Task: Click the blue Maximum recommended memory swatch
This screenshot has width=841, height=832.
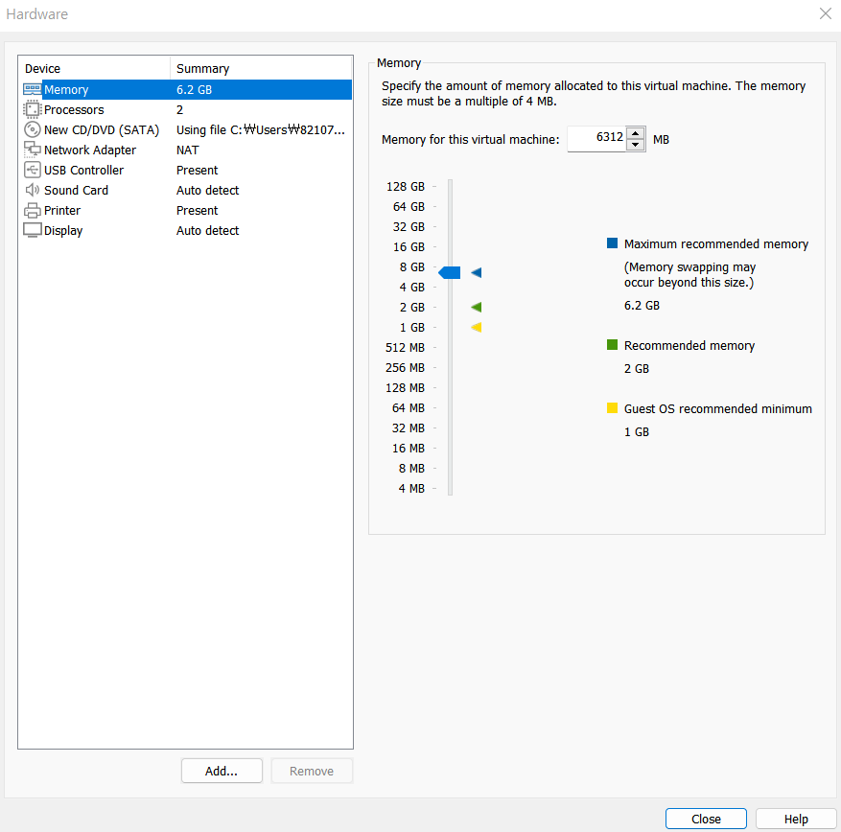Action: (x=612, y=243)
